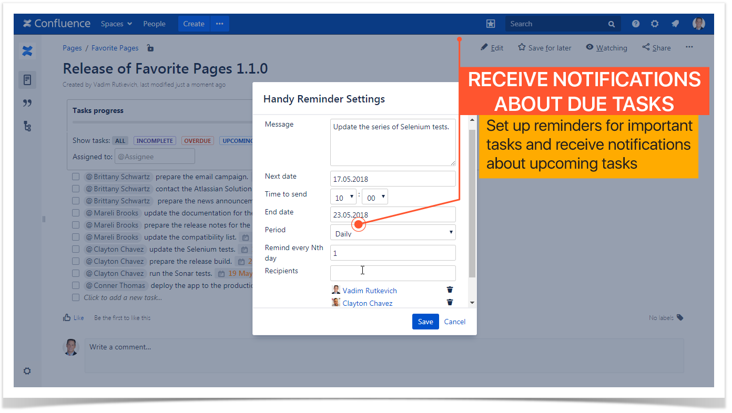The image size is (732, 413).
Task: Open the People menu
Action: (x=154, y=24)
